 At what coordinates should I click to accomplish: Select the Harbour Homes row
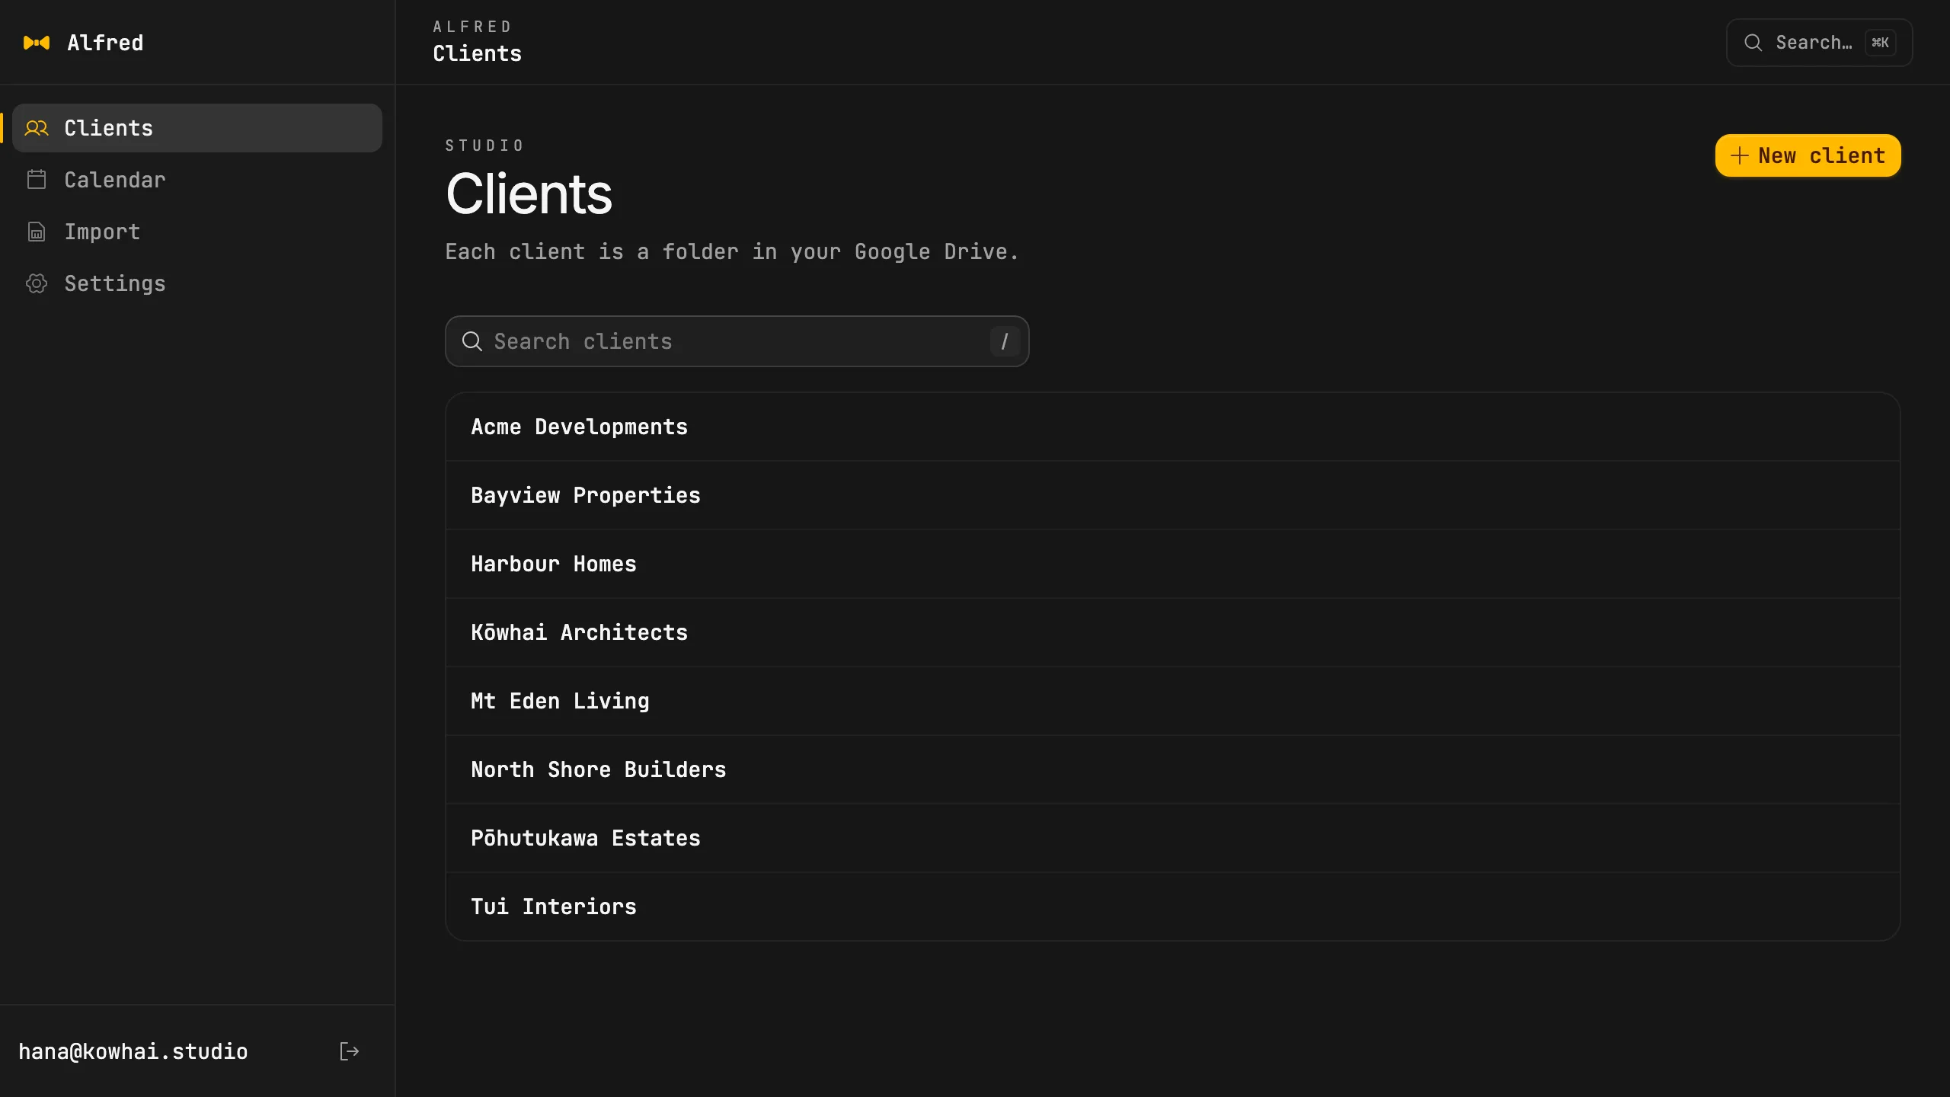1172,564
